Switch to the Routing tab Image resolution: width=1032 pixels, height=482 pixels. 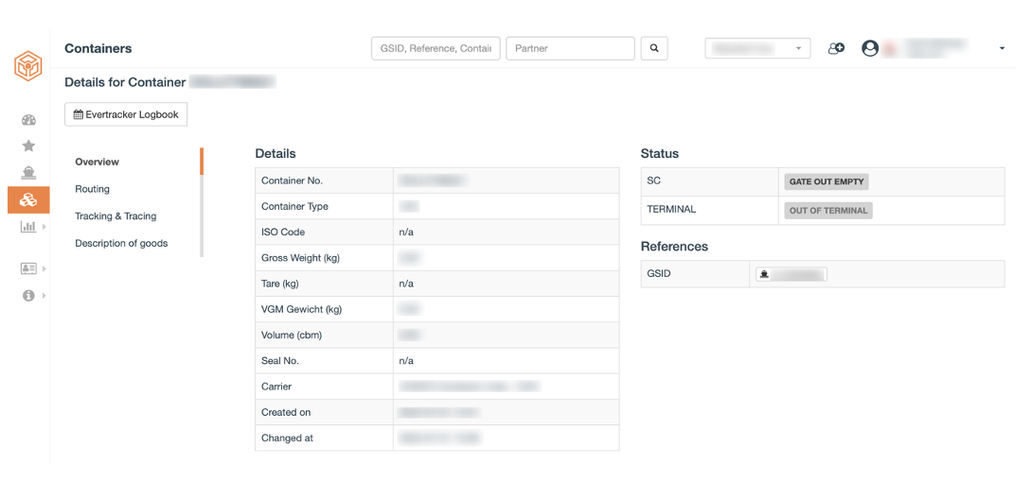[92, 189]
